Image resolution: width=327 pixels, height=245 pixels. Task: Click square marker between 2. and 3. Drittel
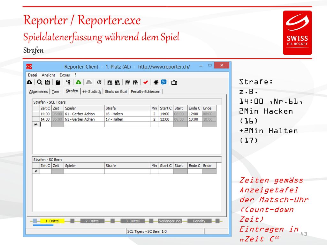pyautogui.click(x=112, y=221)
